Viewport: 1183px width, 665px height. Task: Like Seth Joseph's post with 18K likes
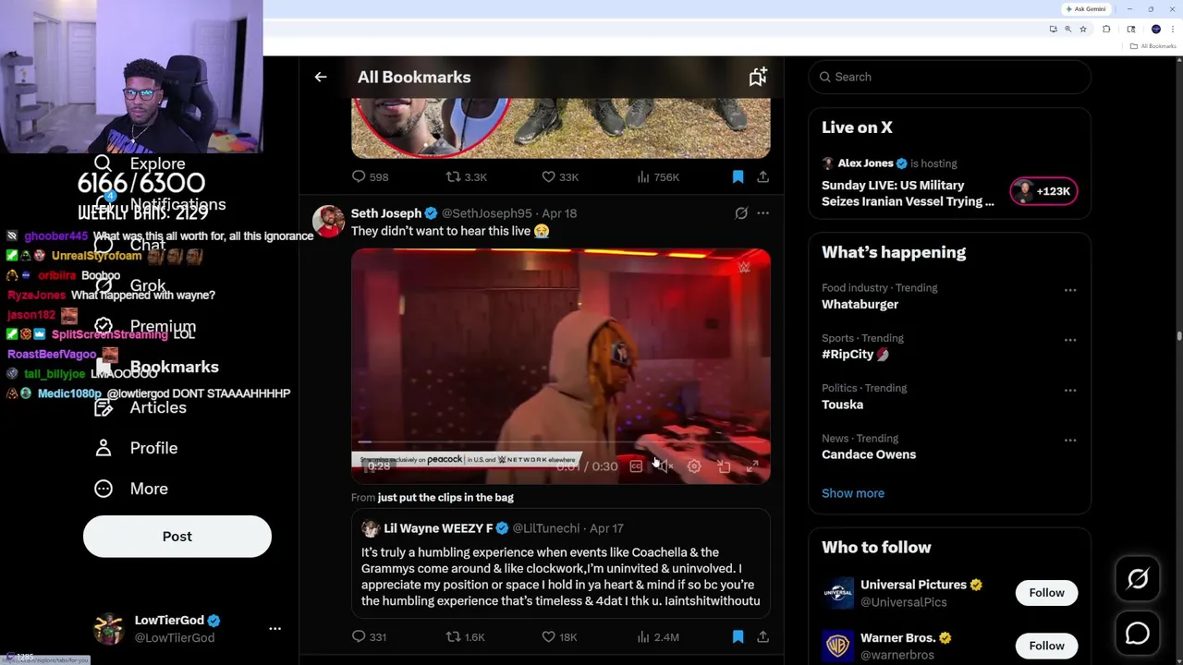point(559,636)
